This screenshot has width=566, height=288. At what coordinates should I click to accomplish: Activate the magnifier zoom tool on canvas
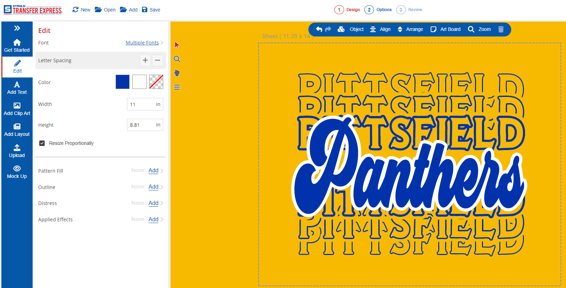pos(177,59)
